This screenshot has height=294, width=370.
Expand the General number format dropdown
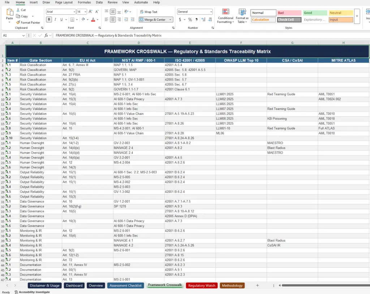point(211,12)
